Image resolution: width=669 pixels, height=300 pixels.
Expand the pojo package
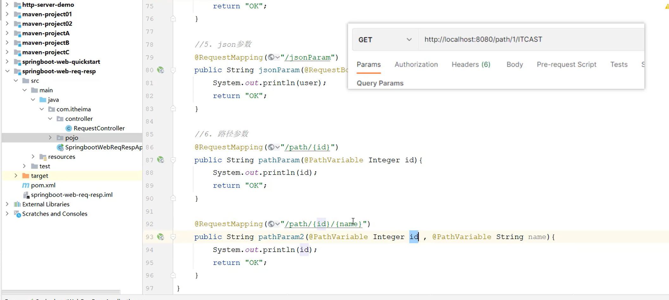tap(50, 138)
